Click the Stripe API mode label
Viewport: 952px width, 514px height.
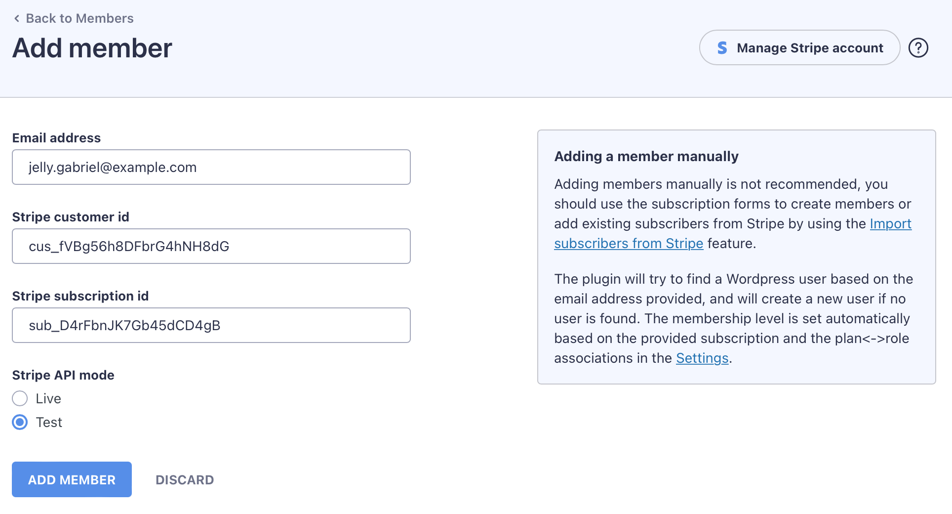[x=63, y=375]
